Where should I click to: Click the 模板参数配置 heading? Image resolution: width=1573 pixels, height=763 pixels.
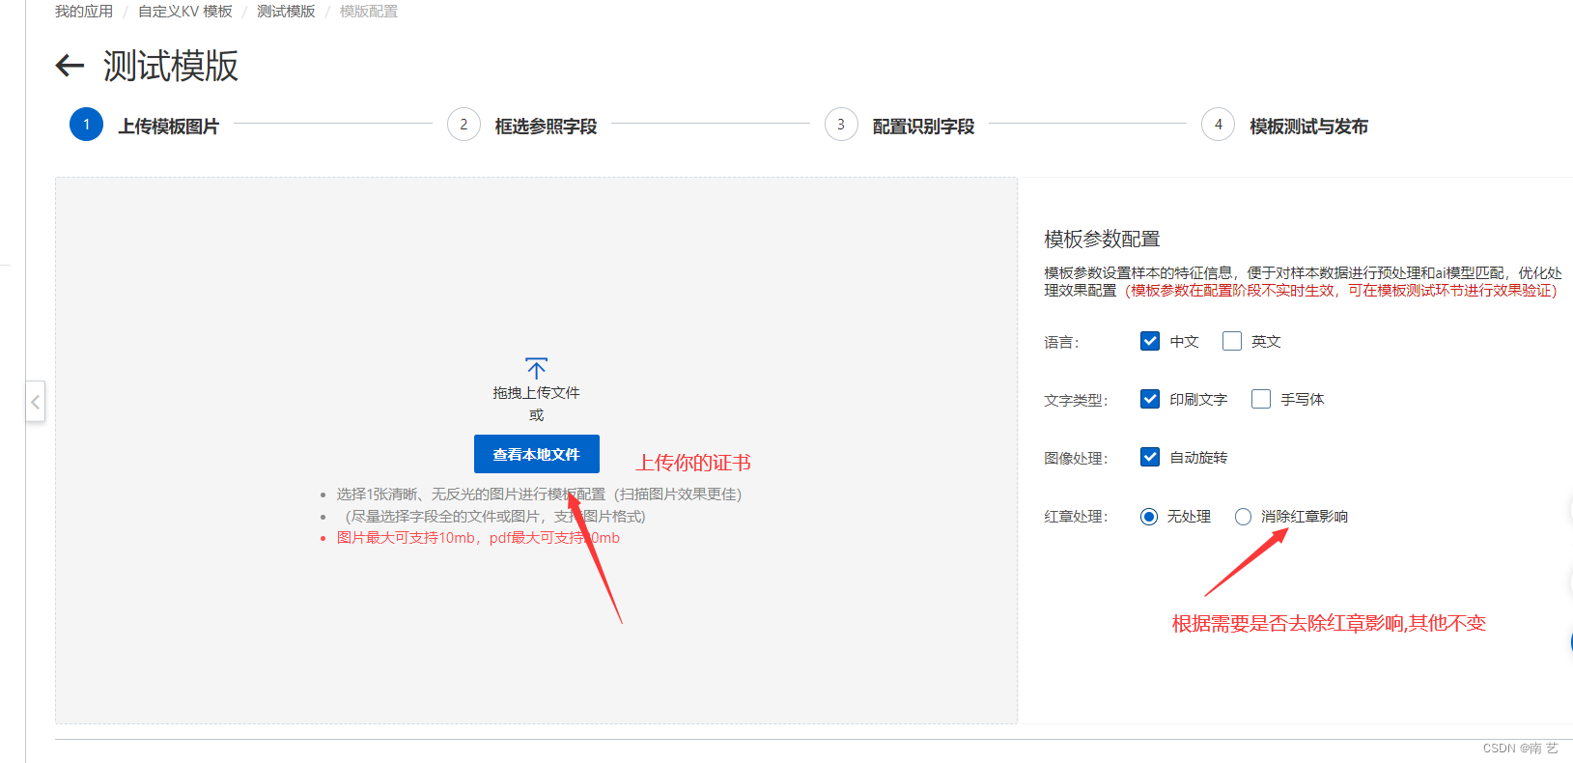(1102, 239)
